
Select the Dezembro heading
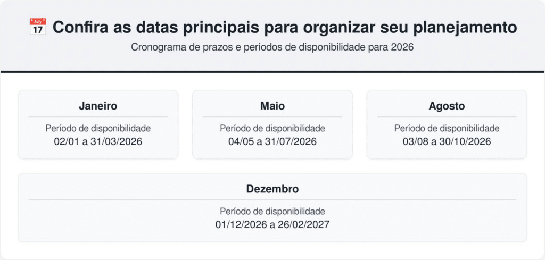click(x=272, y=189)
